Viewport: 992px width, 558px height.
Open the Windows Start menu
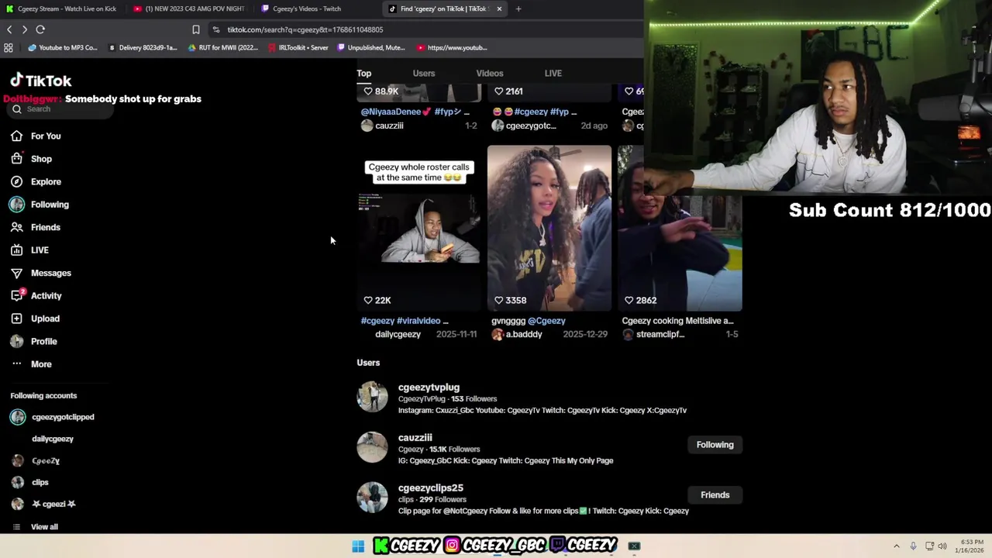(x=358, y=546)
